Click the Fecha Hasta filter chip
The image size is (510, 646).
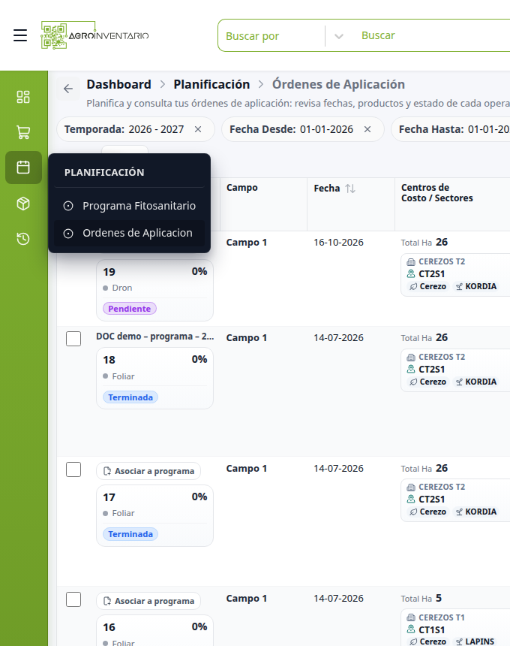click(451, 129)
